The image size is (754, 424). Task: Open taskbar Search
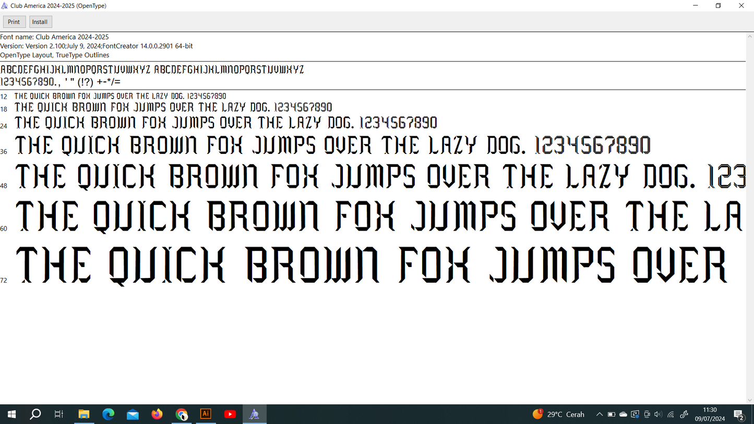35,414
